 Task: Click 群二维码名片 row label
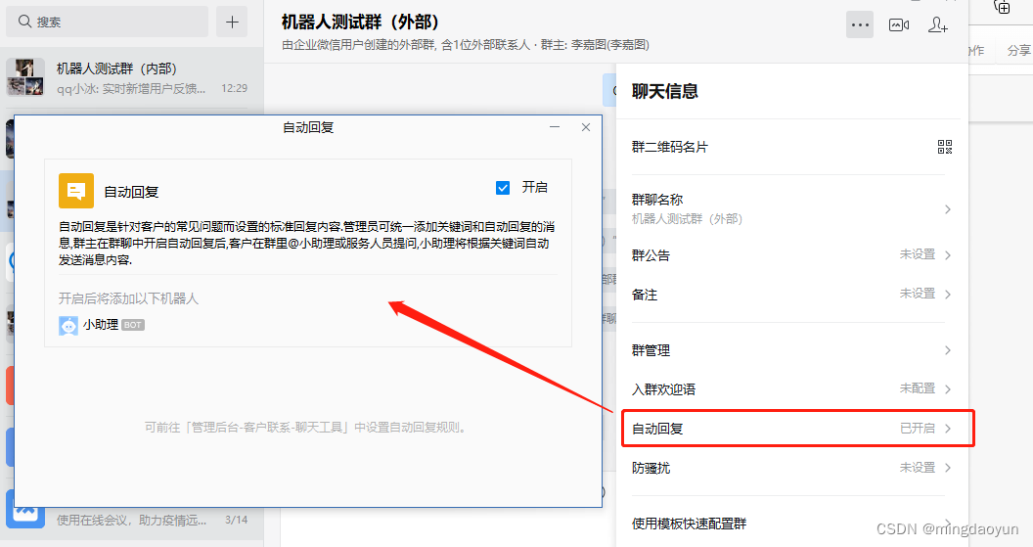(x=669, y=147)
